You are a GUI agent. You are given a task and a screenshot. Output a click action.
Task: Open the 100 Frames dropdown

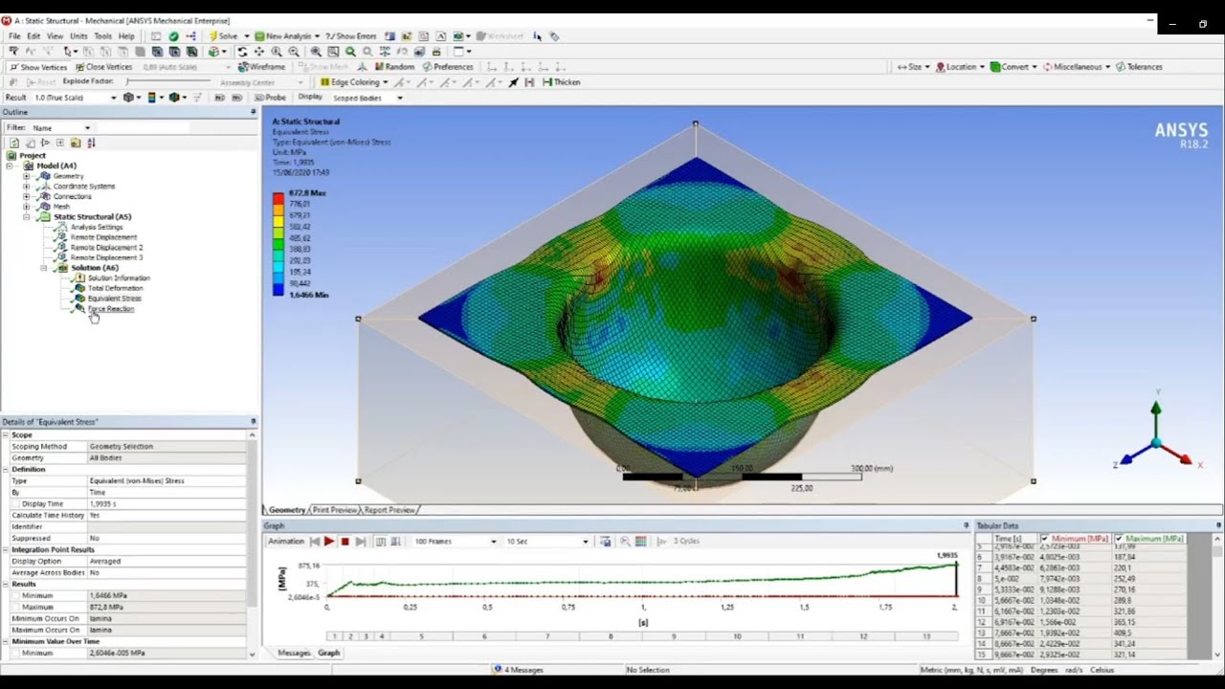(455, 542)
